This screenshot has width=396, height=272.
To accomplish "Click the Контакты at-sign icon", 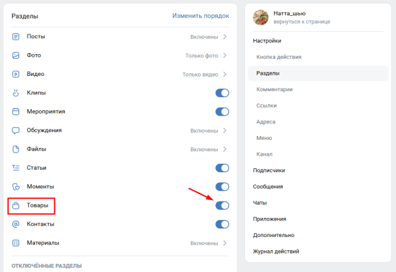I will tap(16, 224).
